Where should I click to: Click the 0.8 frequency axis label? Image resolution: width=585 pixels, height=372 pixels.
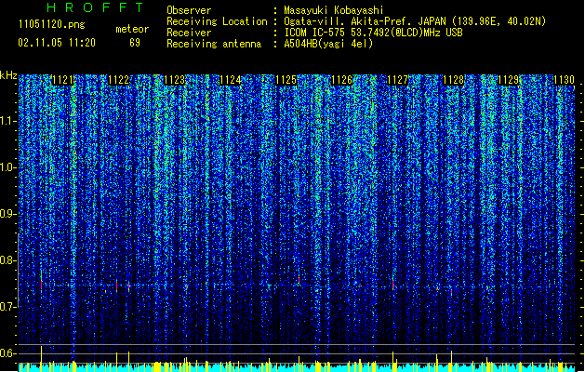7,260
